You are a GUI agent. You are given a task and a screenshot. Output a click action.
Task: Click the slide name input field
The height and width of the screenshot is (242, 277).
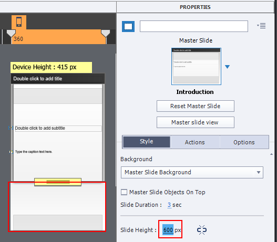pyautogui.click(x=194, y=26)
